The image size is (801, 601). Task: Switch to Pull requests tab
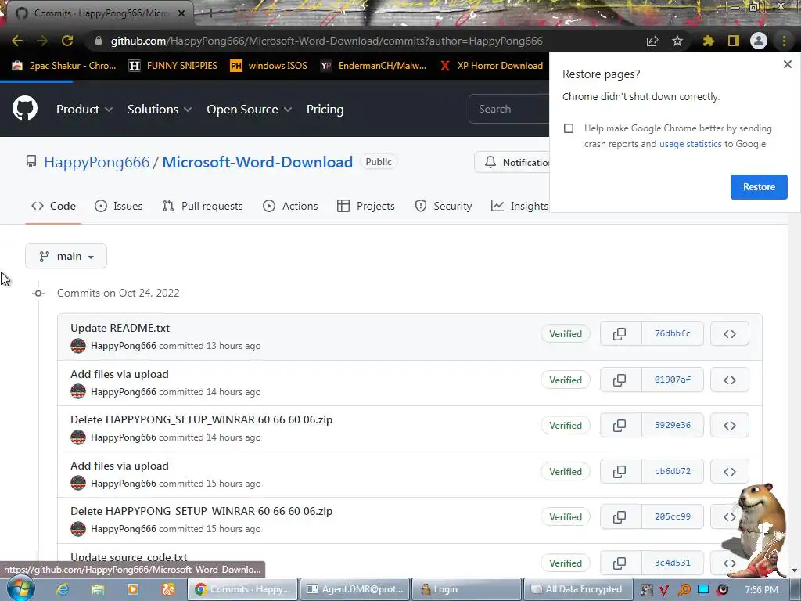(x=203, y=206)
